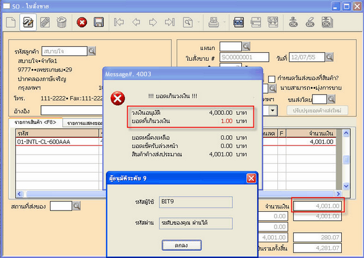Select the รายการสินค้า <F8> tab
The height and width of the screenshot is (258, 364).
point(37,123)
